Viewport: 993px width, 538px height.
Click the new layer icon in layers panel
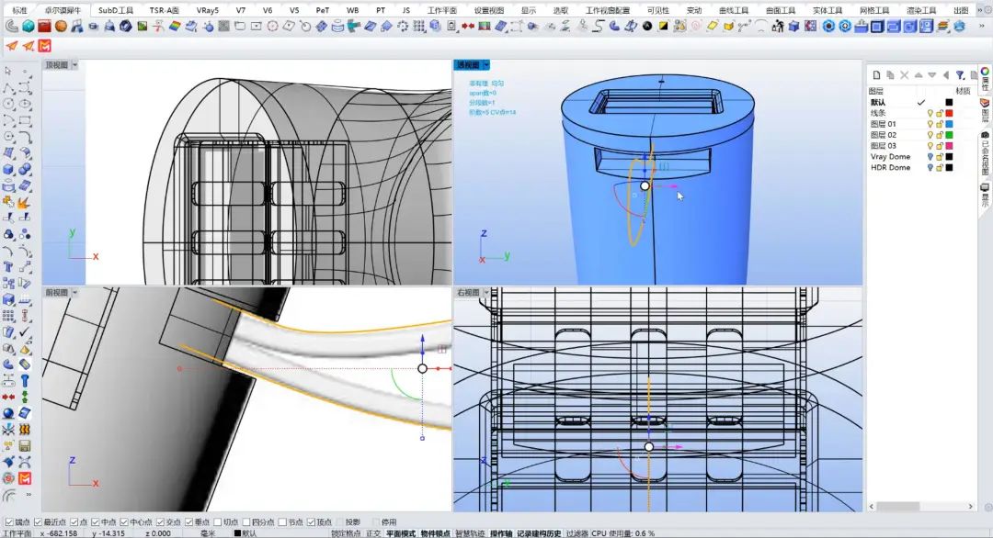pos(876,74)
